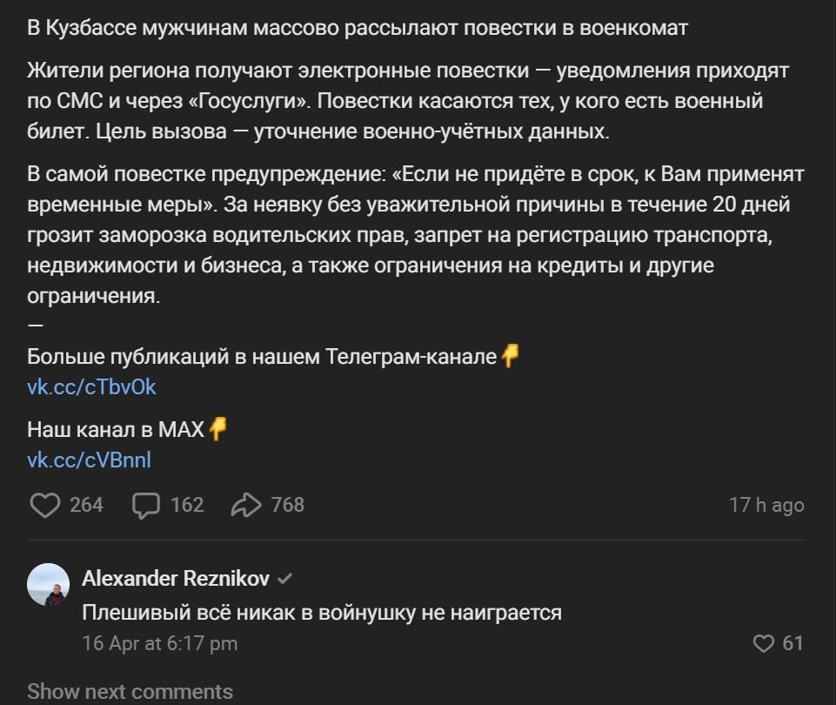Share the post with the arrow icon
Screen dimensions: 836x705
pyautogui.click(x=247, y=505)
